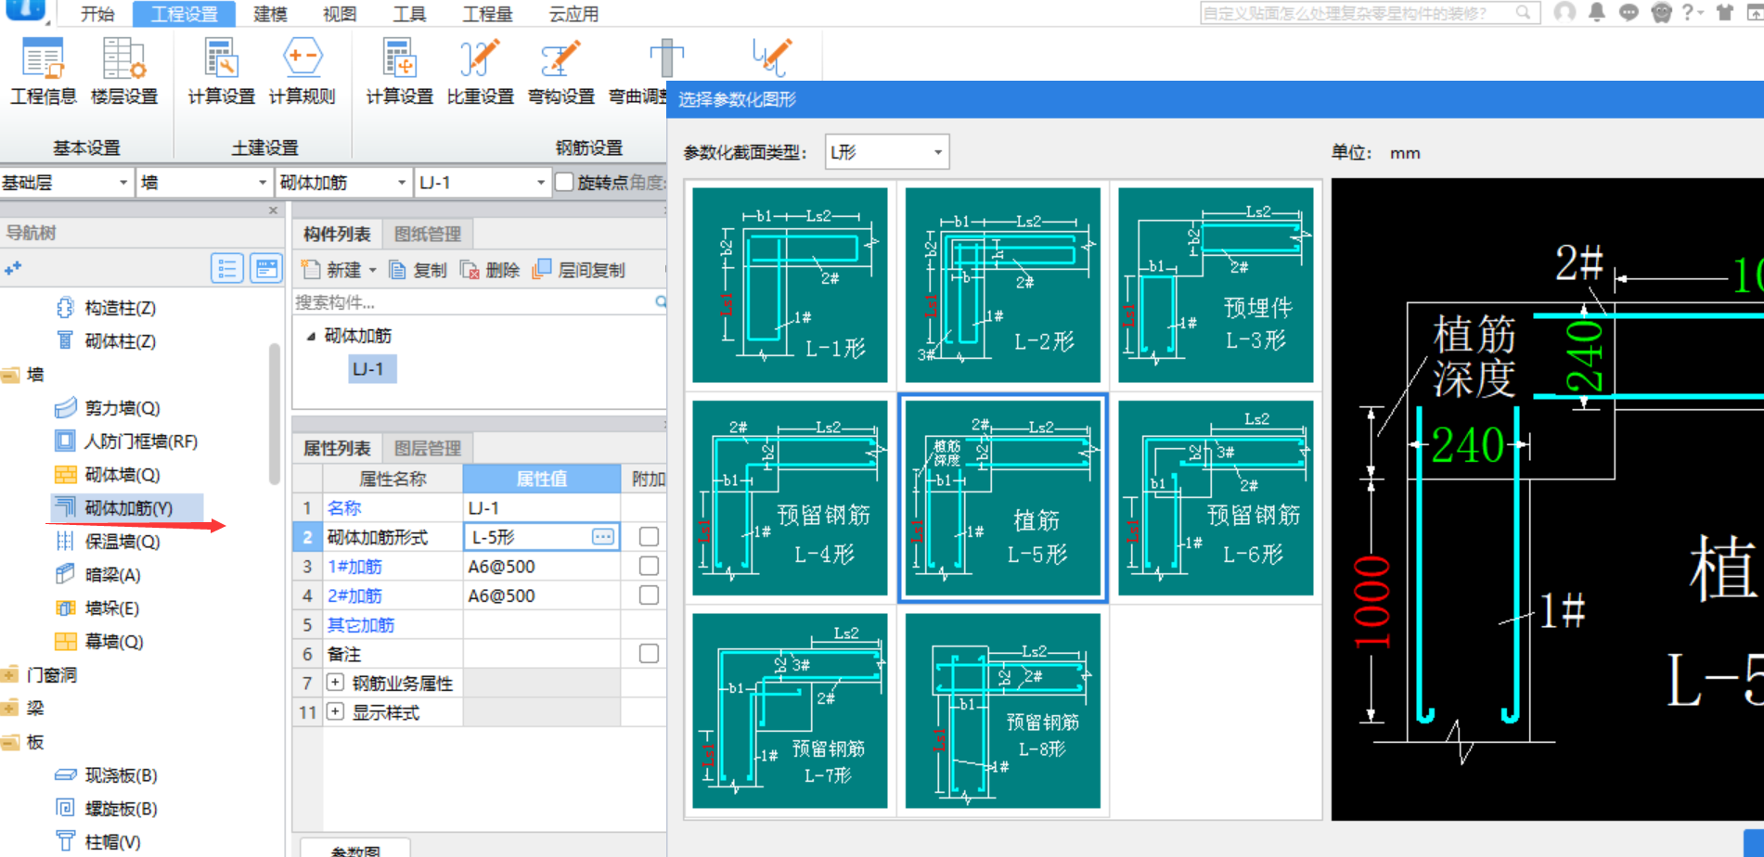Screen dimensions: 1764x857
Task: Select the L-1形 section thumbnail
Action: [x=790, y=285]
